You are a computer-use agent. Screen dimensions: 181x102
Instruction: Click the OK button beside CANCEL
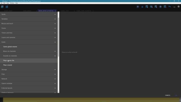pyautogui.click(x=176, y=95)
